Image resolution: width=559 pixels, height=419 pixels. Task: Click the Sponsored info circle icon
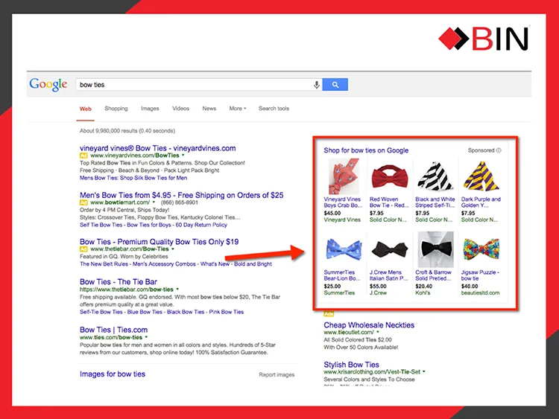(499, 150)
